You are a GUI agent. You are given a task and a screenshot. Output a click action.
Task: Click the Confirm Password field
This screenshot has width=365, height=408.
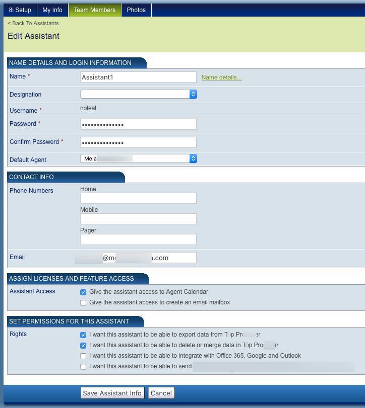pos(138,142)
